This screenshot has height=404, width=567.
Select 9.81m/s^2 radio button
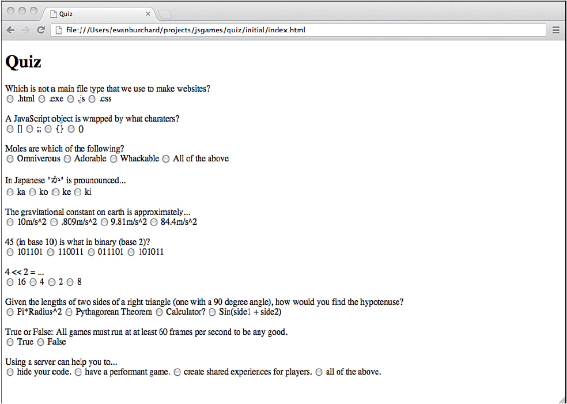pos(104,222)
